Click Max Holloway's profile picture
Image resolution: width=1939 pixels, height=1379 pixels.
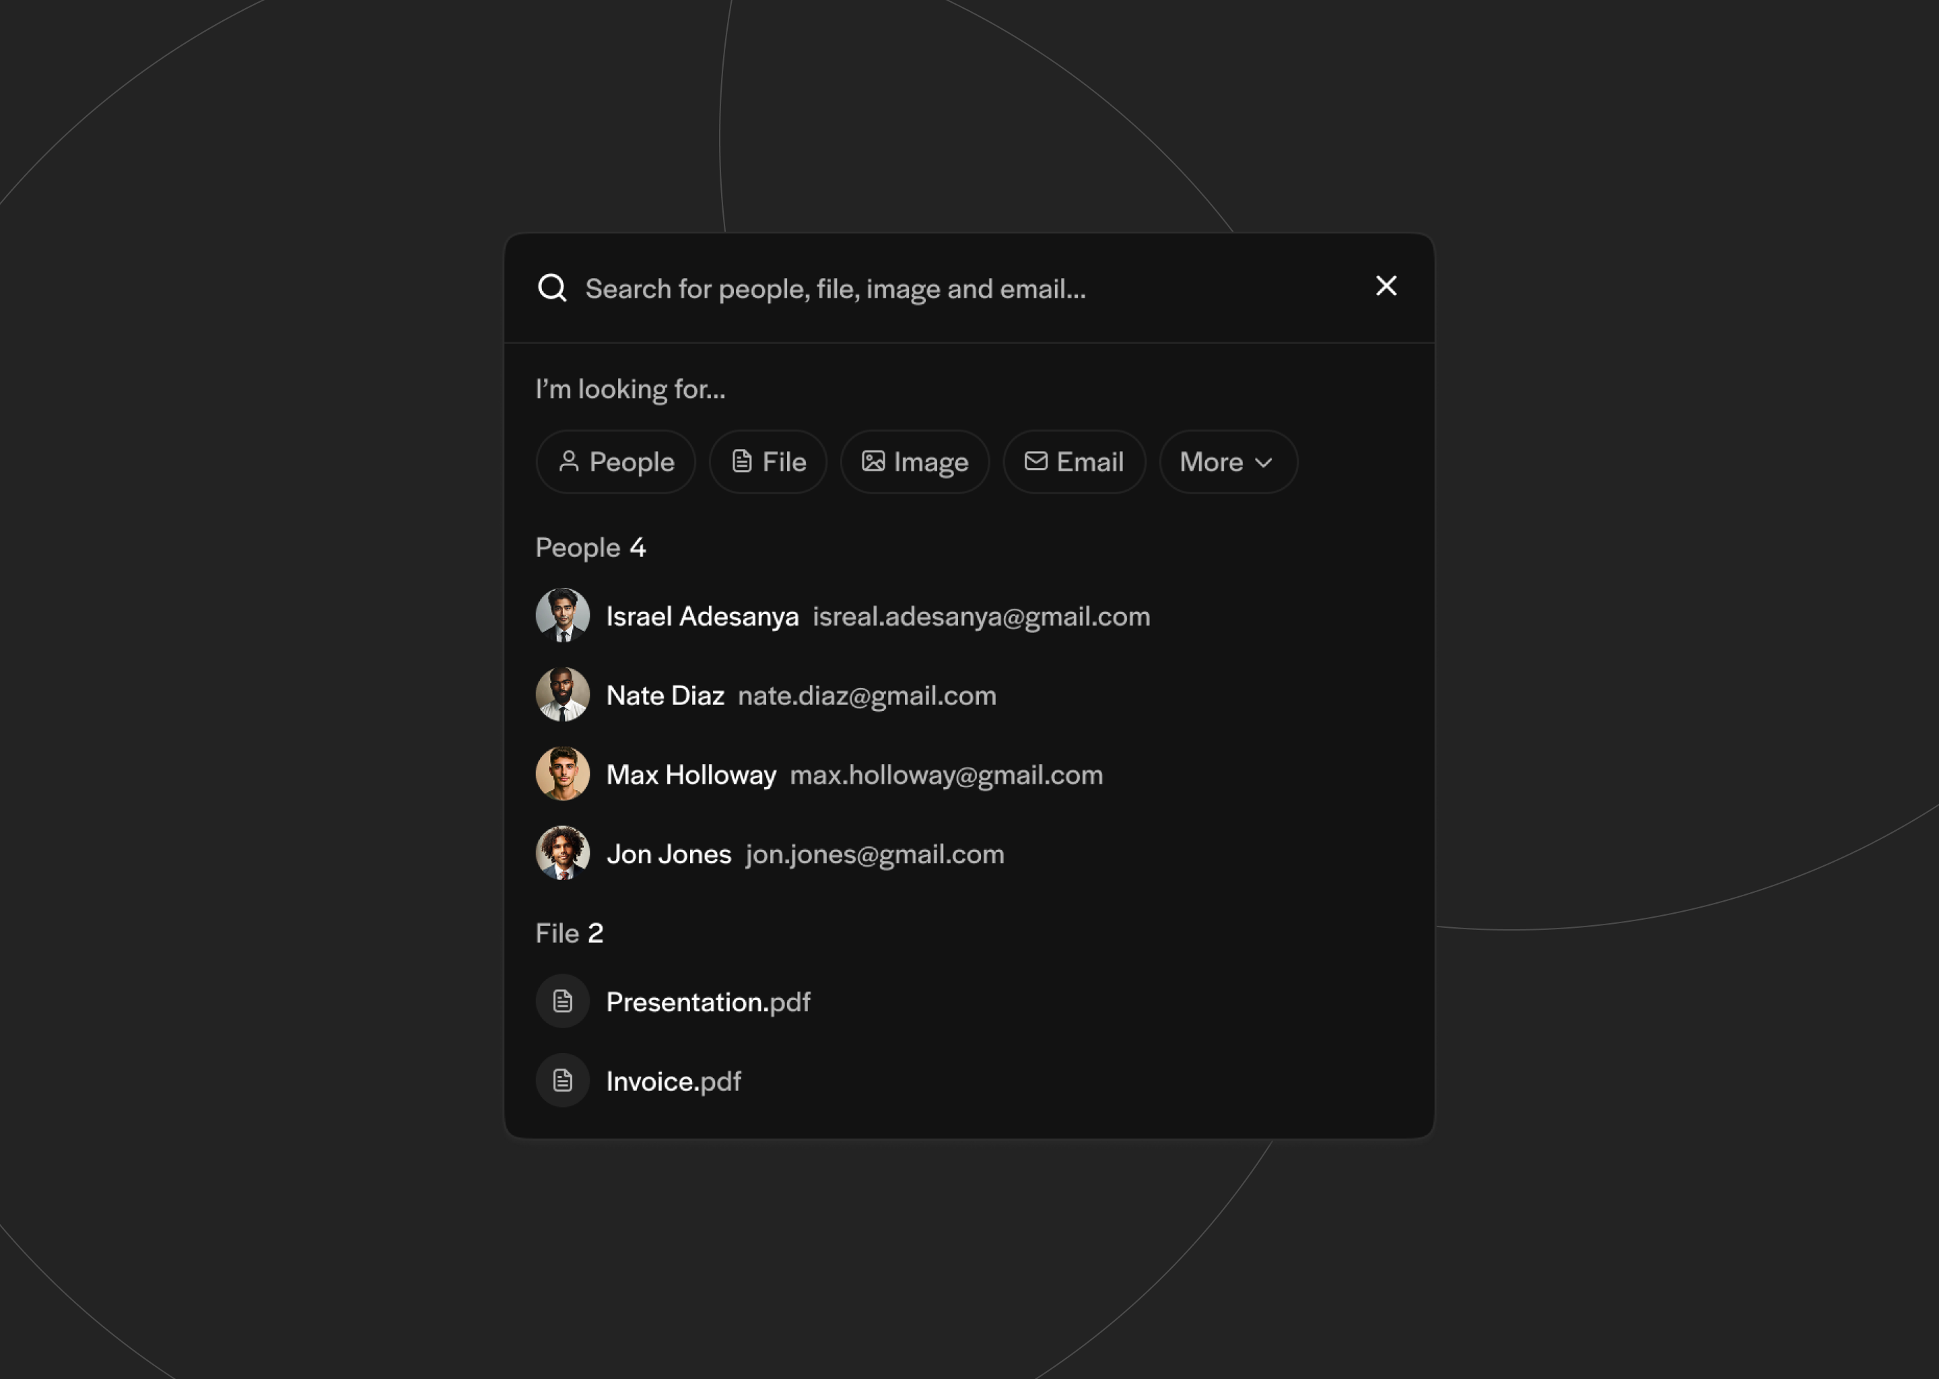(x=562, y=774)
